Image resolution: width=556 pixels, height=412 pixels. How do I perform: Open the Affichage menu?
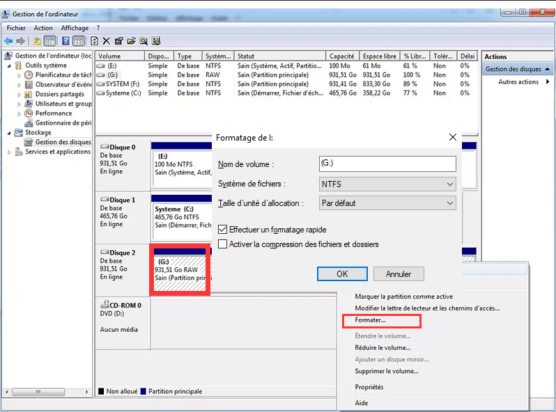[x=75, y=28]
